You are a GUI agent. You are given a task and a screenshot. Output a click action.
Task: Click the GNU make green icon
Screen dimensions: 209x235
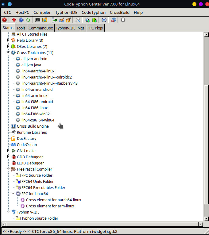[14, 151]
